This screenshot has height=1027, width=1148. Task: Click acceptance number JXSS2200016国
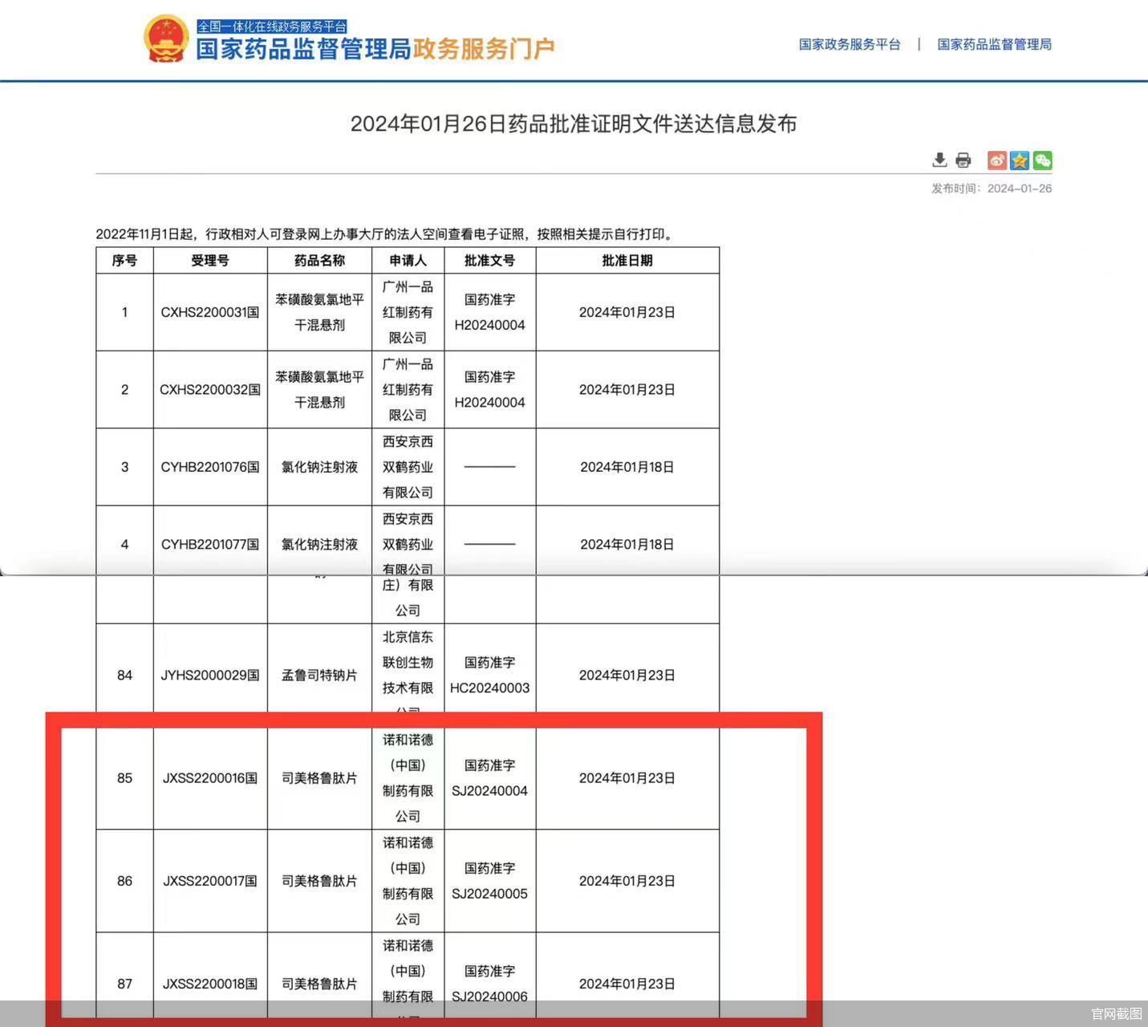[209, 777]
